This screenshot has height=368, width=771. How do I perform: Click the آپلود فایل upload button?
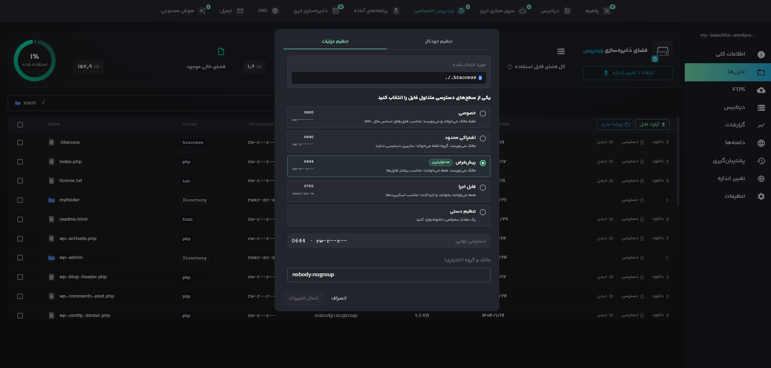tap(653, 124)
